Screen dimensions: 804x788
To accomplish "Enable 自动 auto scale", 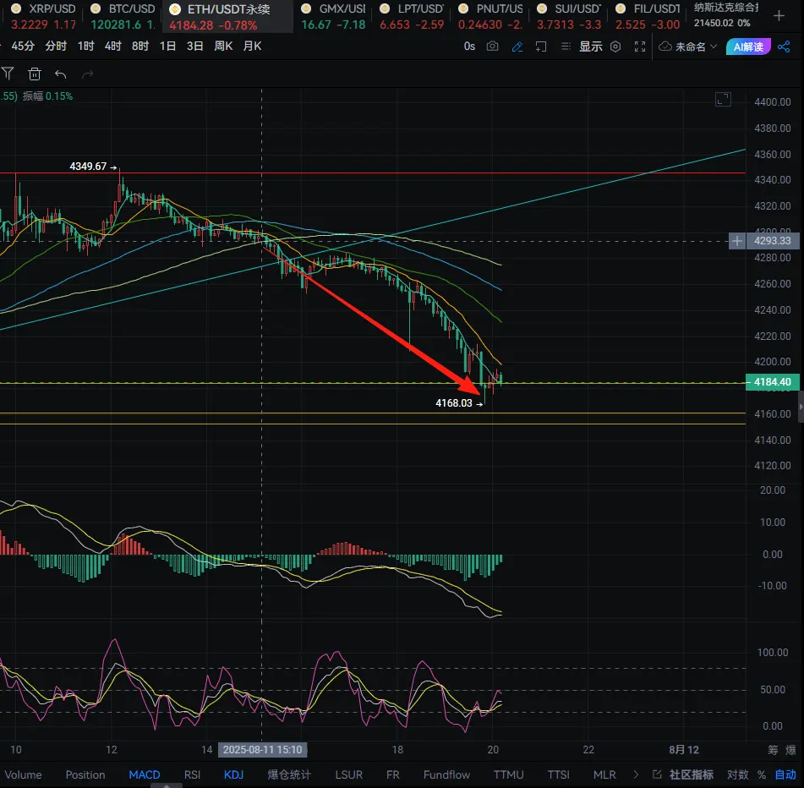I will pos(785,774).
